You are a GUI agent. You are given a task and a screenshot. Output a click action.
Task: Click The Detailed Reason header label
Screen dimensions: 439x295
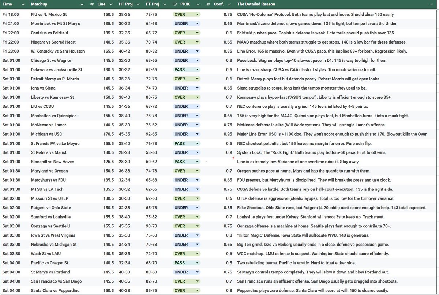(x=256, y=4)
